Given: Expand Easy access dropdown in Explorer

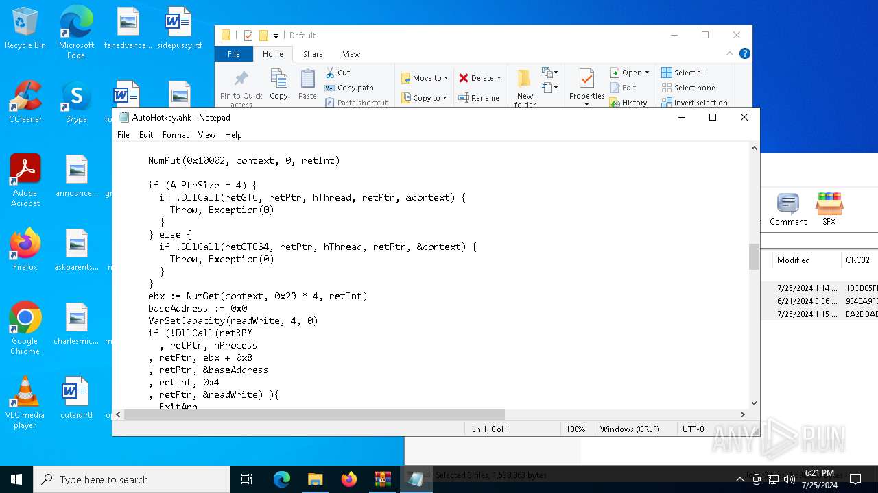Looking at the screenshot, I should 549,88.
